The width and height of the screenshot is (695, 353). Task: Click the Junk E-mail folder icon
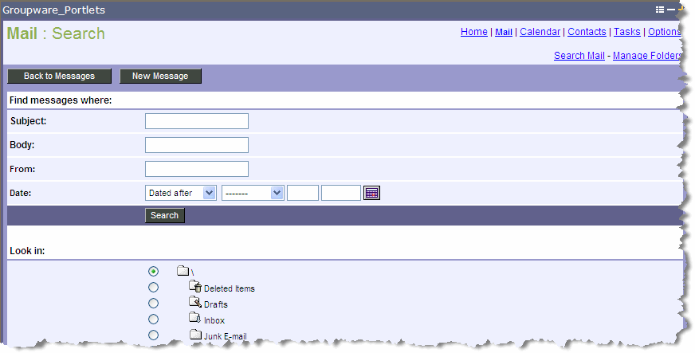[196, 335]
